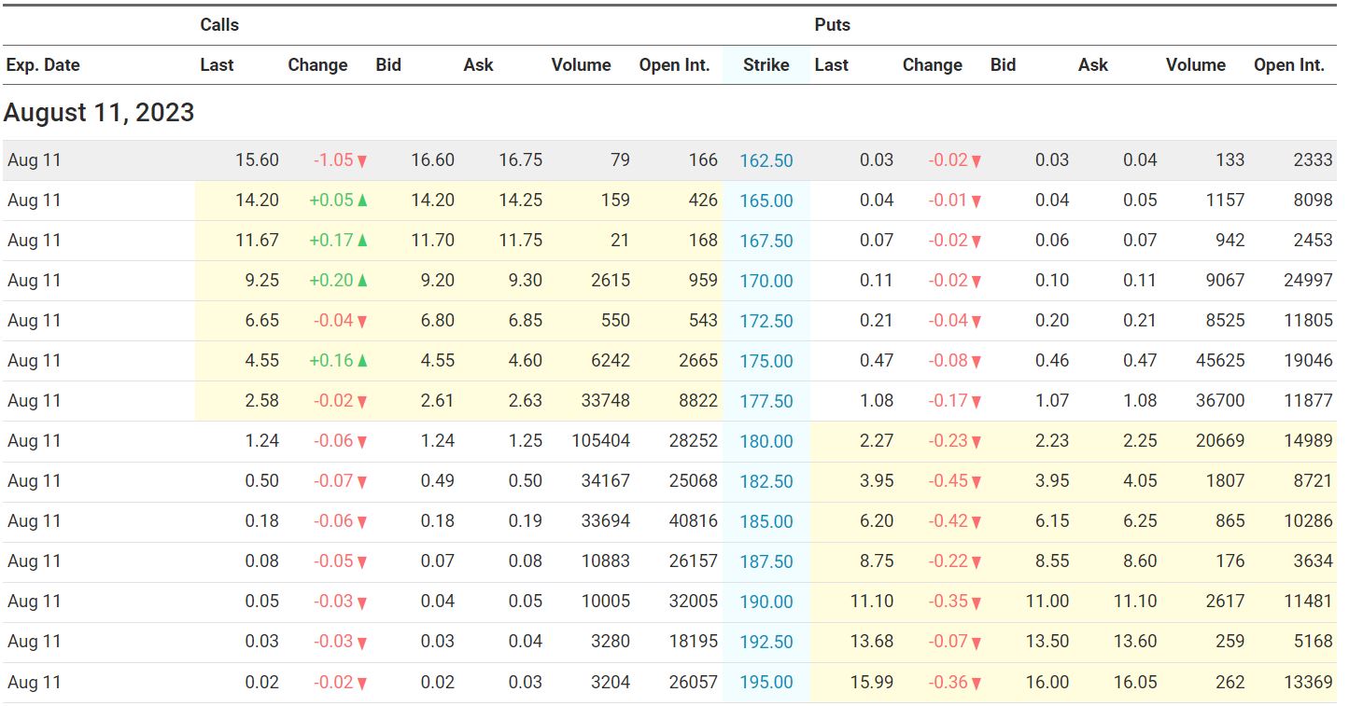
Task: Open the 162.50 strike link
Action: coord(766,160)
